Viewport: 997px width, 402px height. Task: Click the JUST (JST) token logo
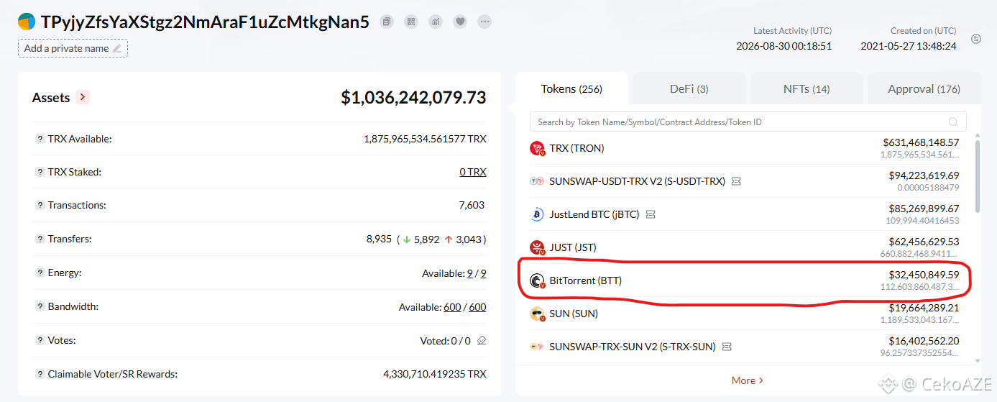click(537, 247)
